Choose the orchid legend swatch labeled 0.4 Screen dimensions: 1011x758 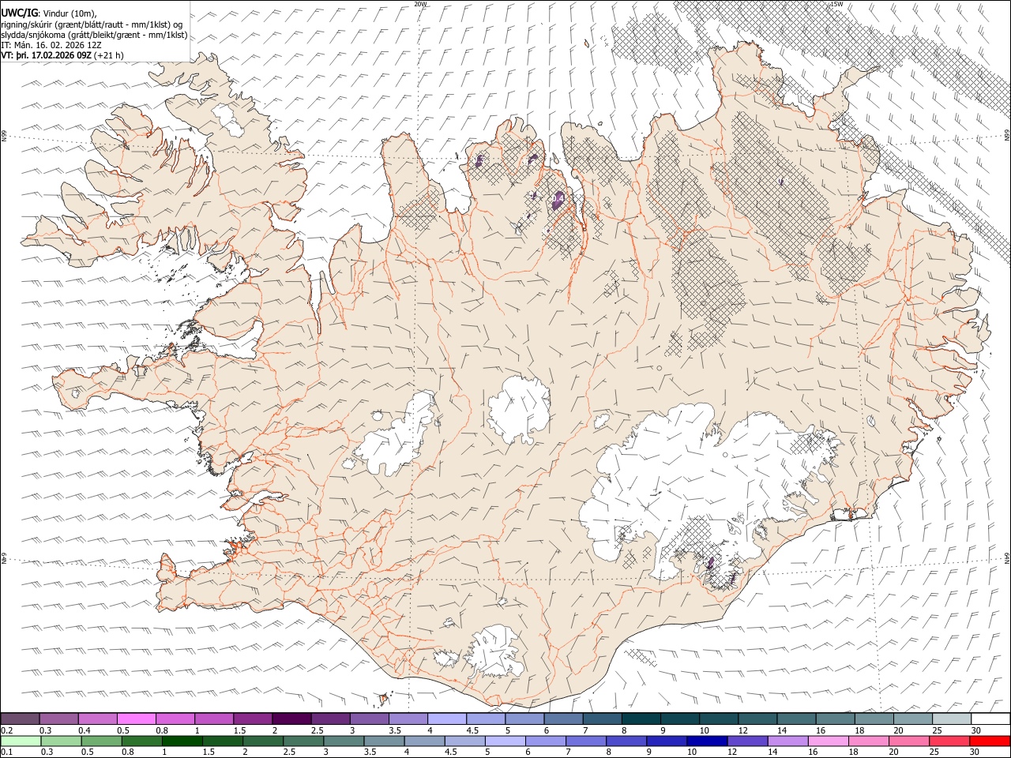pos(97,719)
